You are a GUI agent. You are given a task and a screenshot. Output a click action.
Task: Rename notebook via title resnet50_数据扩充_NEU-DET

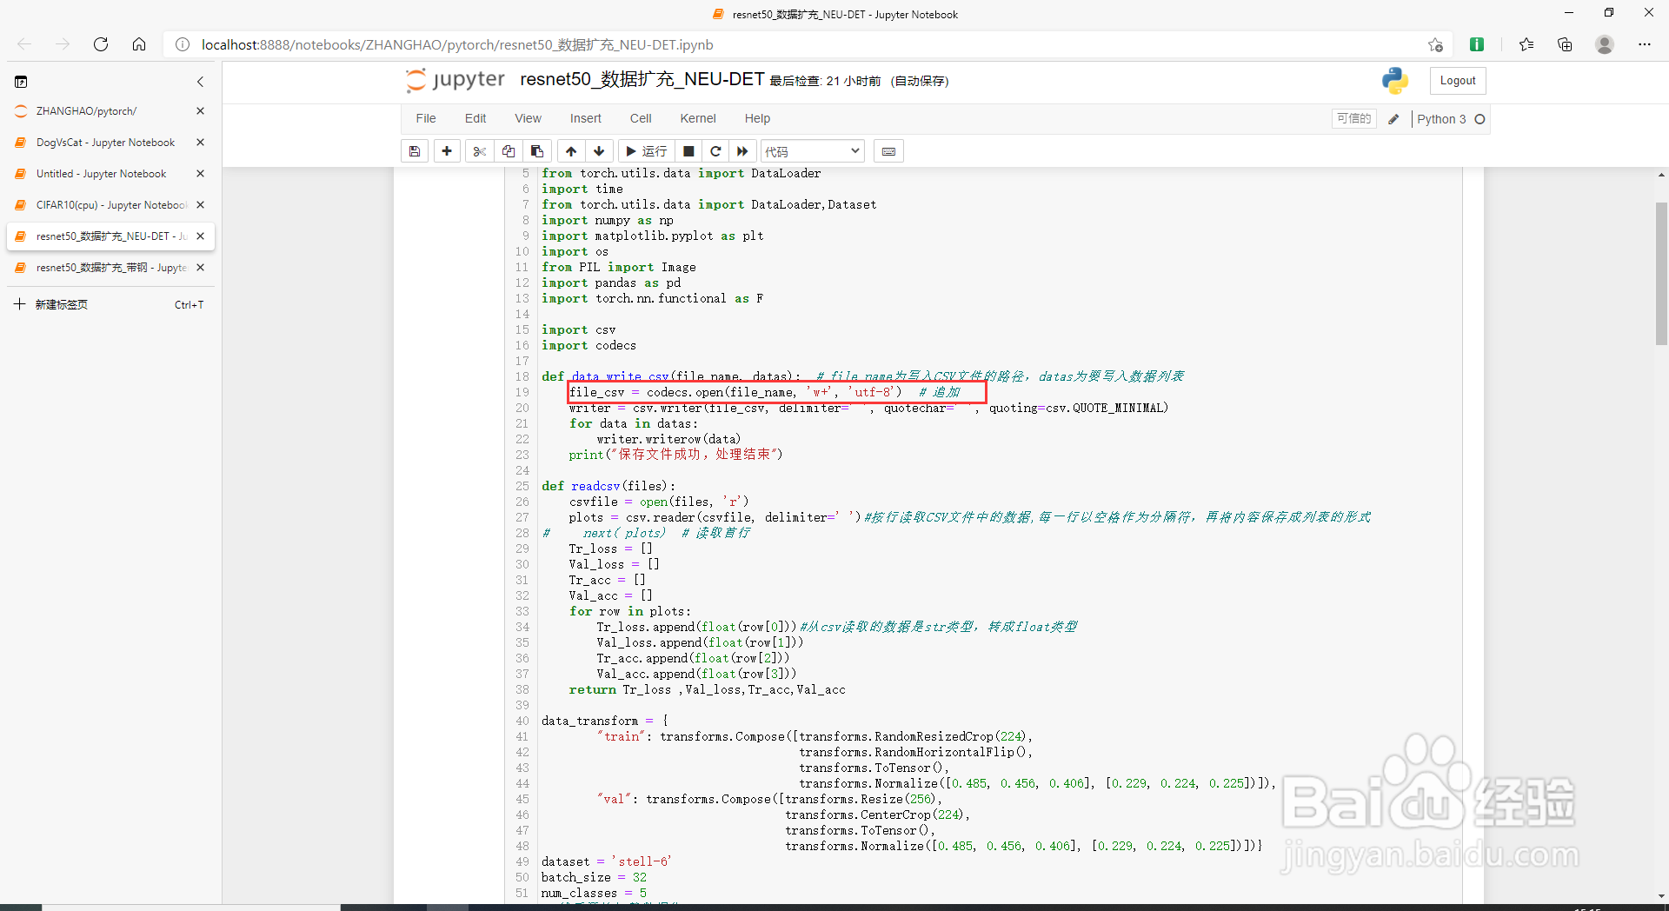click(642, 79)
